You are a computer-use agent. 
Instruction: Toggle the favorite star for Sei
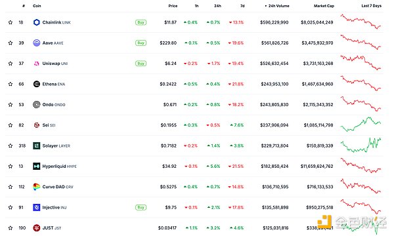pos(11,125)
